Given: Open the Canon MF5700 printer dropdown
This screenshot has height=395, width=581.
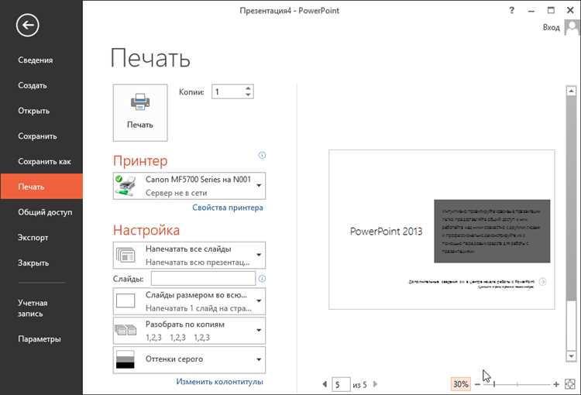Looking at the screenshot, I should 189,186.
